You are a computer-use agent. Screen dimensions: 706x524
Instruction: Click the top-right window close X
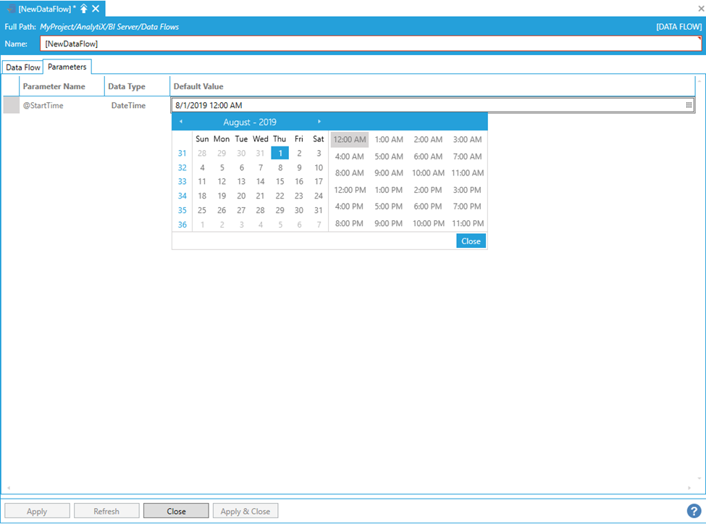[x=700, y=8]
